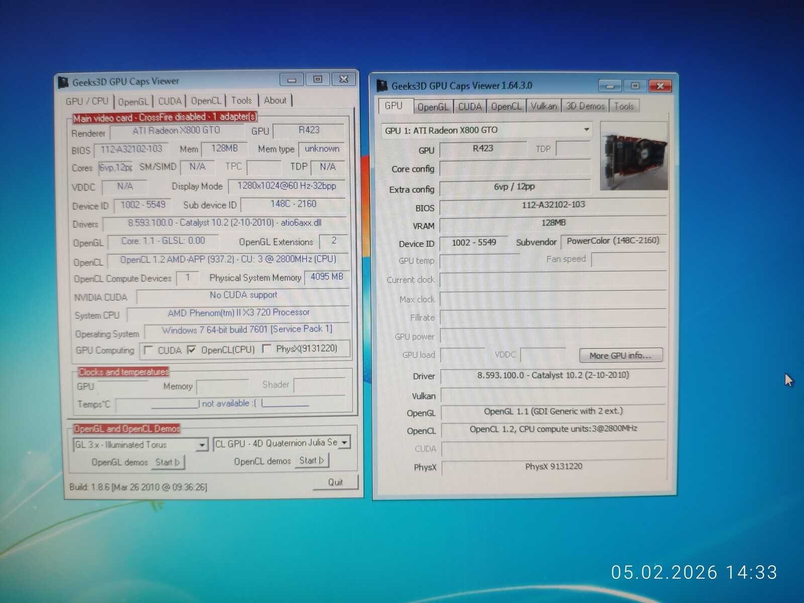Click the Drivers field with atio6axx.dll
The height and width of the screenshot is (603, 804).
(x=225, y=223)
